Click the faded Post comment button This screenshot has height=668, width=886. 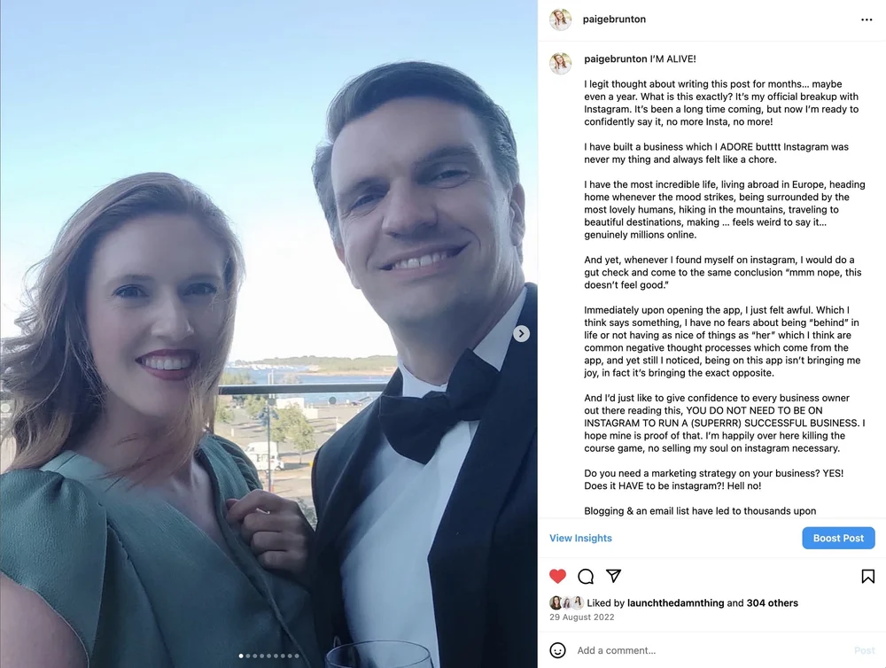point(864,650)
